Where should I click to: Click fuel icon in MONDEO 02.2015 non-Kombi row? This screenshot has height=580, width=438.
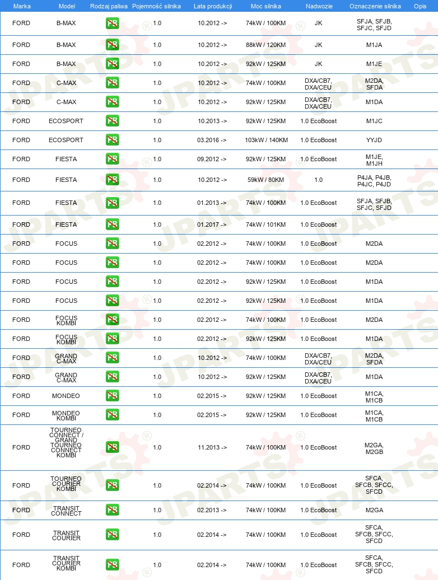(x=113, y=396)
